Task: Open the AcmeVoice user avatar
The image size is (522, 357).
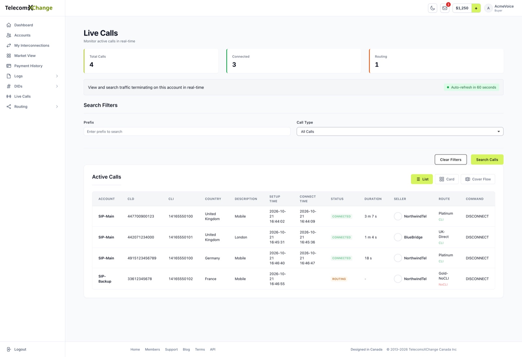Action: click(x=488, y=8)
